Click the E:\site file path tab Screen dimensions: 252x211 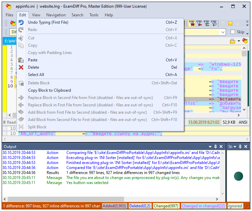(x=10, y=41)
